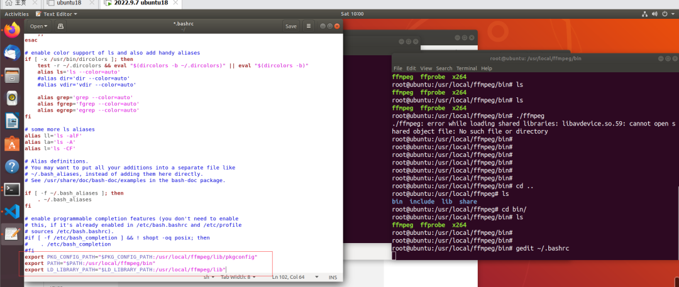679x287 pixels.
Task: Open Firefox from the dock
Action: (x=11, y=30)
